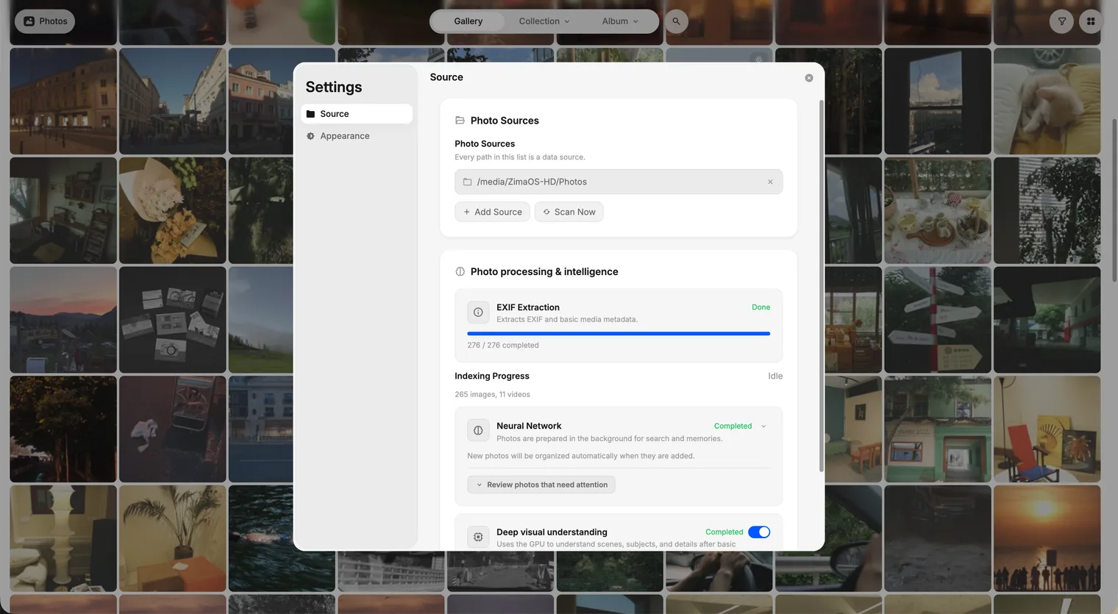
Task: Click the EXIF Extraction progress bar
Action: (619, 334)
